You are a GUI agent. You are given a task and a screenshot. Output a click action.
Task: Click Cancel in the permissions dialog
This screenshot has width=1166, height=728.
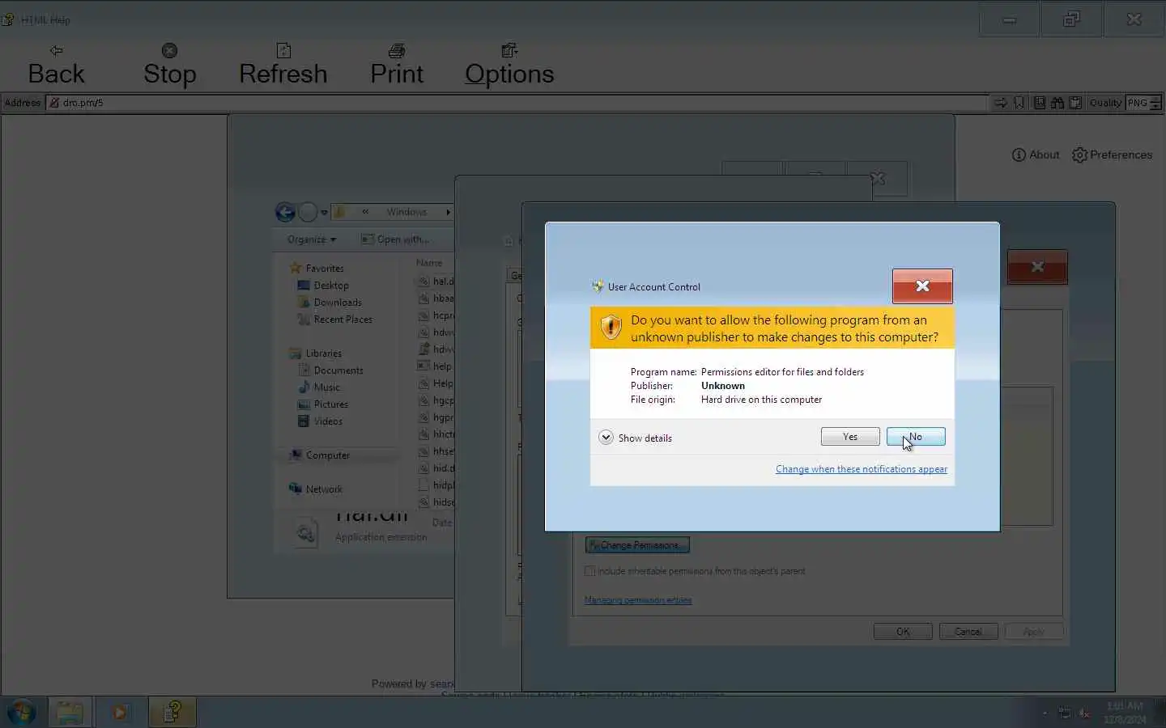pyautogui.click(x=968, y=632)
